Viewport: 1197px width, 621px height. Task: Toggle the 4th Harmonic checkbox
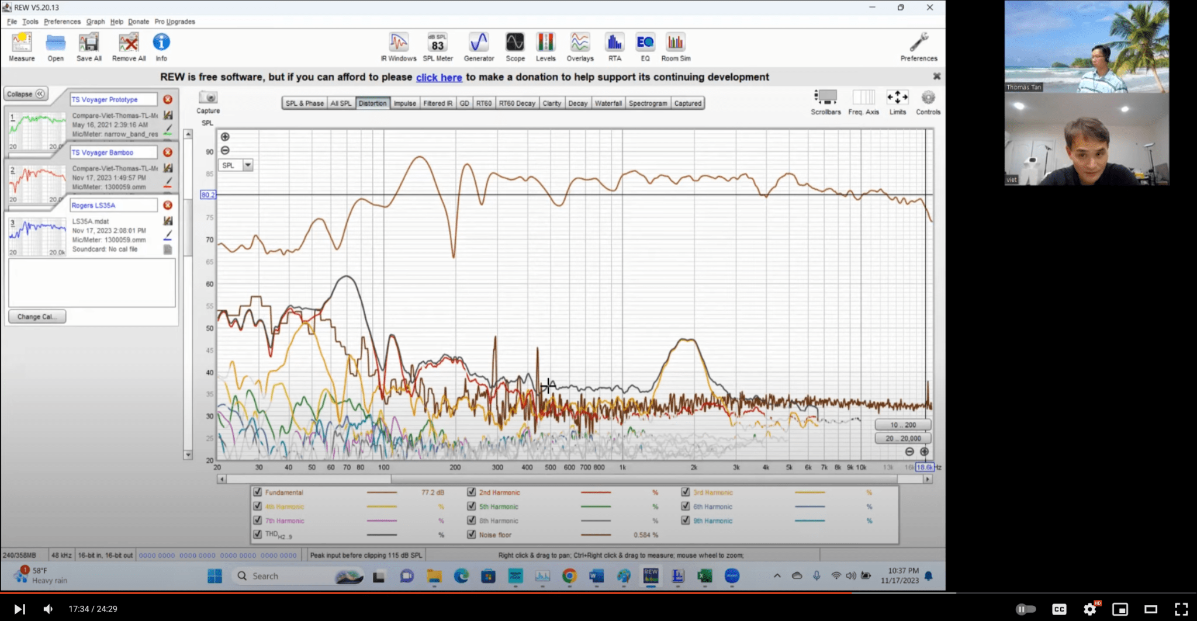257,506
